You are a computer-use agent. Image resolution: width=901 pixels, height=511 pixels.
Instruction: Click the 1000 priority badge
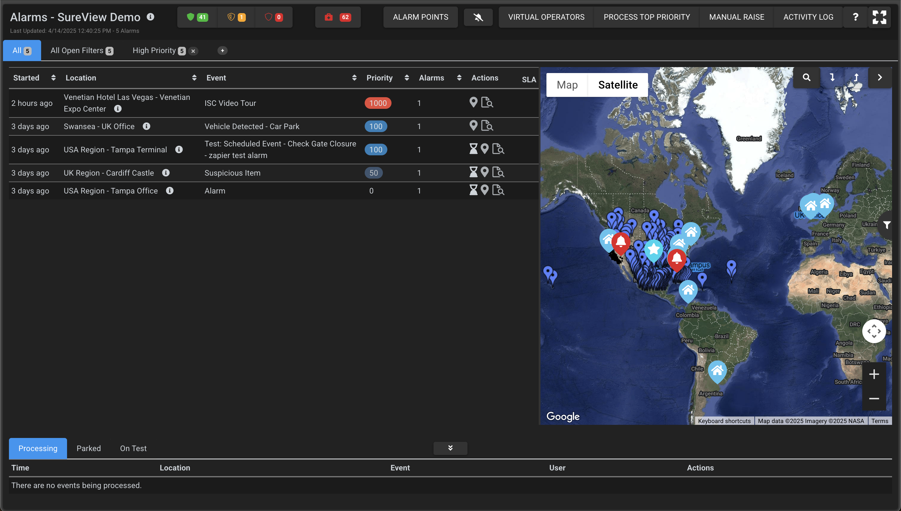pyautogui.click(x=378, y=103)
